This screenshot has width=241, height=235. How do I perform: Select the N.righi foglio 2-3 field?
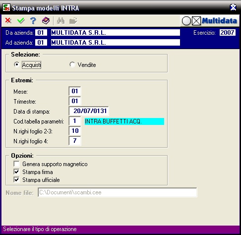[x=75, y=131]
